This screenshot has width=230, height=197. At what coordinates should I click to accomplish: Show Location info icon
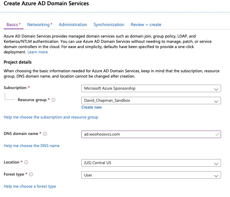(26, 162)
